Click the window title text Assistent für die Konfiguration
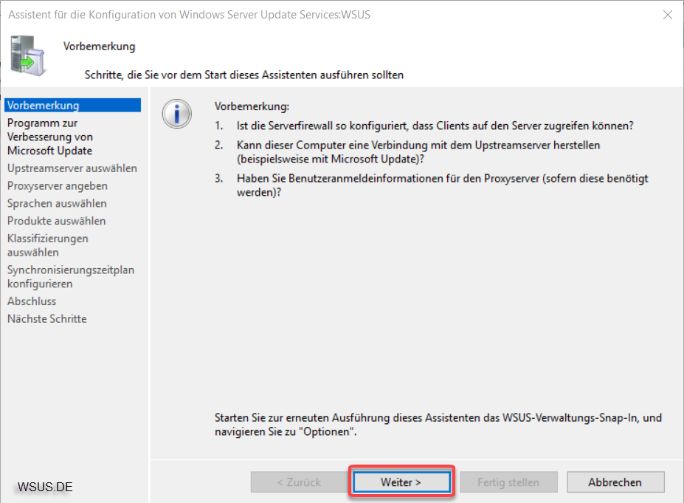 tap(190, 15)
